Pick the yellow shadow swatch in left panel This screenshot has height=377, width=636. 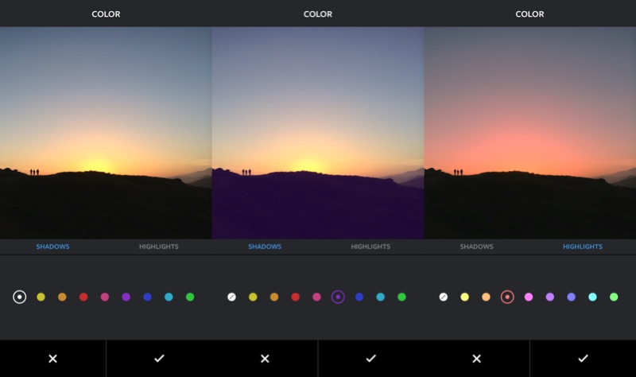coord(41,297)
